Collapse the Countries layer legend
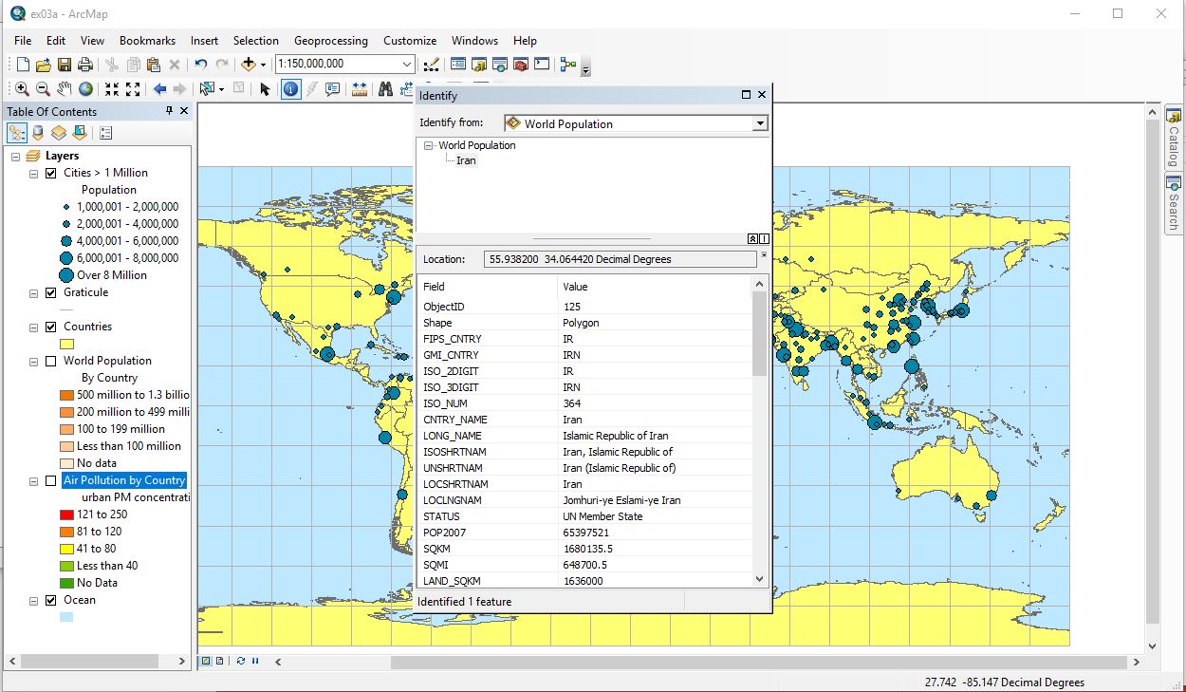This screenshot has width=1186, height=692. [x=33, y=327]
